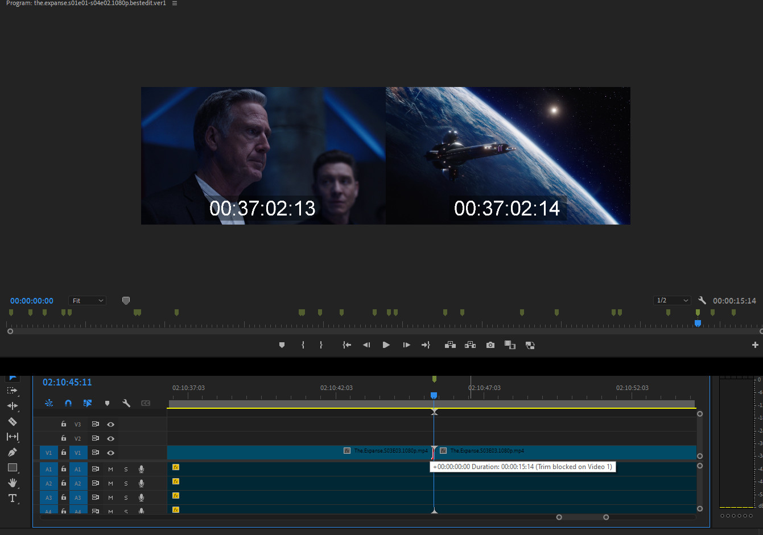Viewport: 763px width, 535px height.
Task: Toggle lock on track V2
Action: point(64,438)
